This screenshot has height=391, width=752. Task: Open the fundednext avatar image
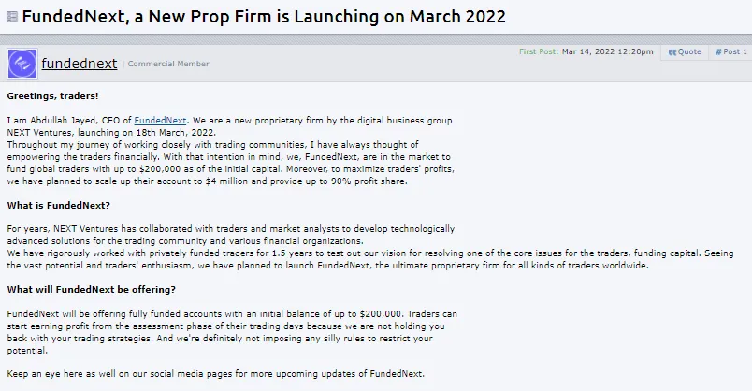[x=22, y=64]
